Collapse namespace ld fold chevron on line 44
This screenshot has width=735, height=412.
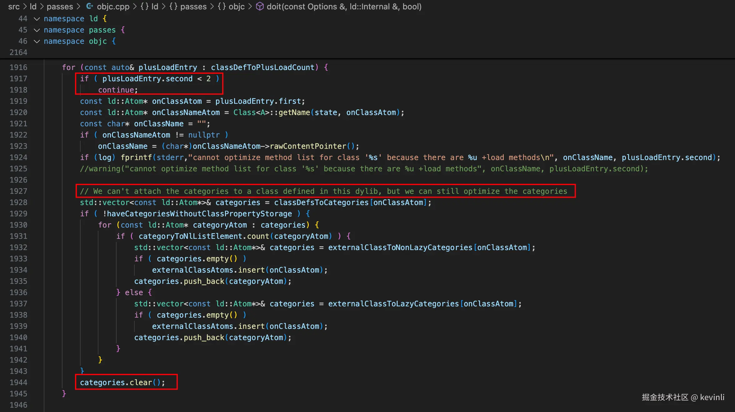click(37, 19)
